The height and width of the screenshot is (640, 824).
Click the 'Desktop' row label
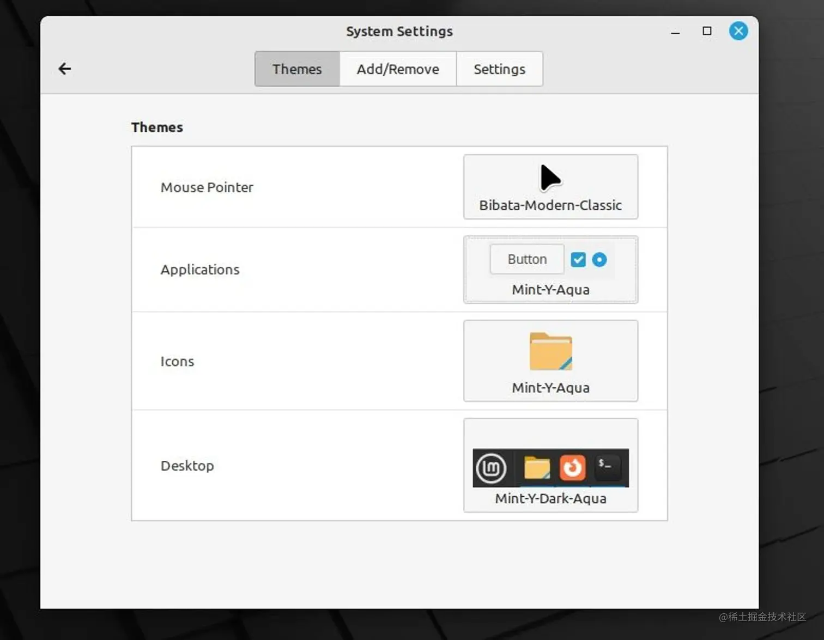coord(187,466)
